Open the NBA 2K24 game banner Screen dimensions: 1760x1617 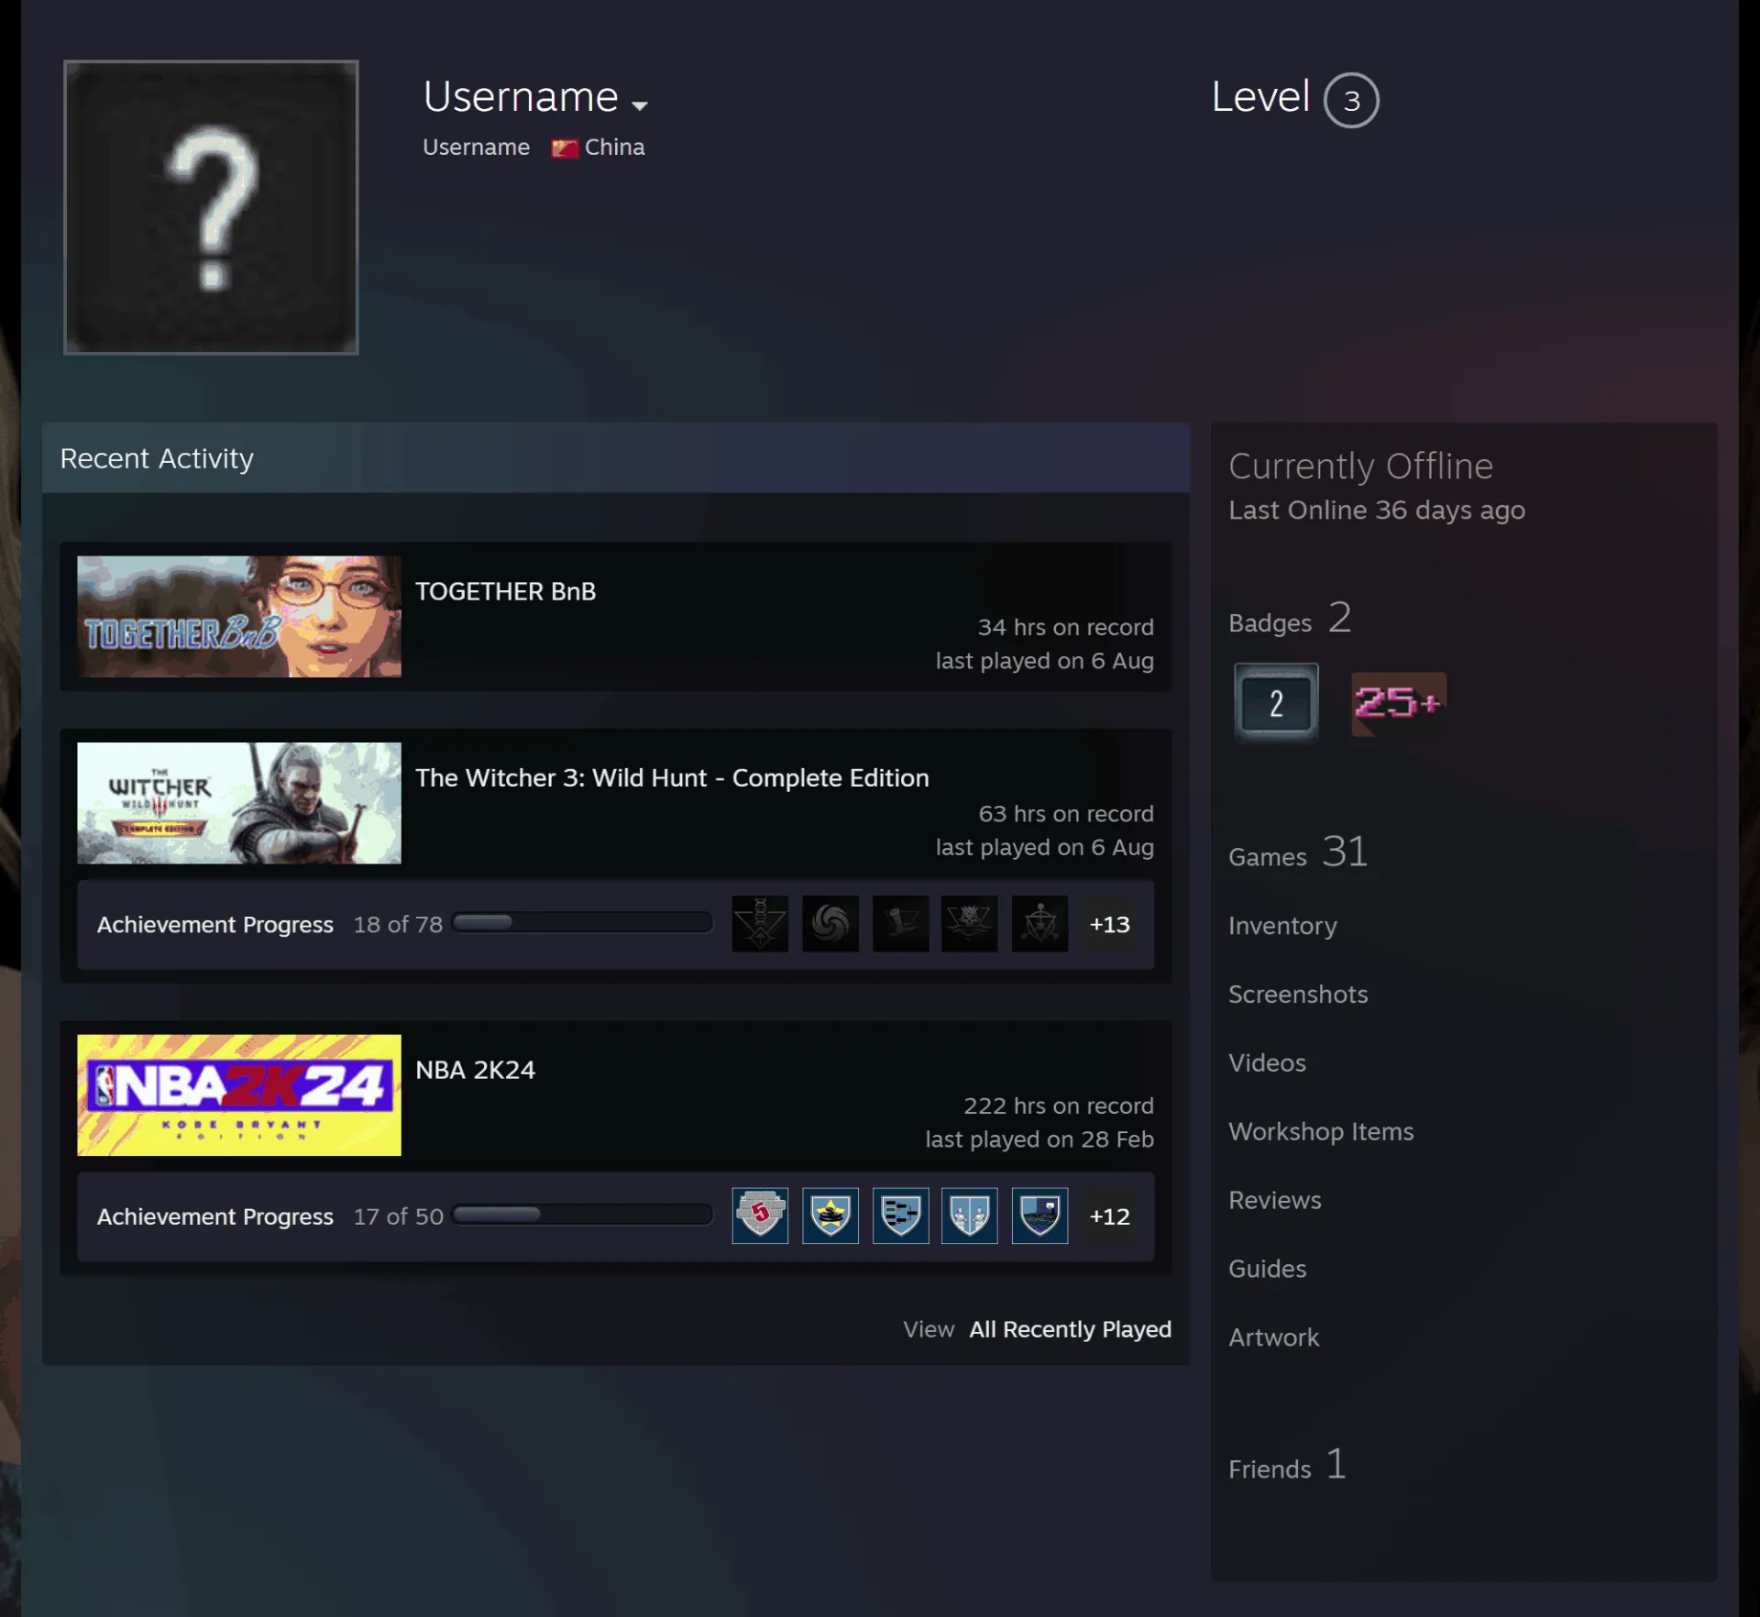point(239,1095)
